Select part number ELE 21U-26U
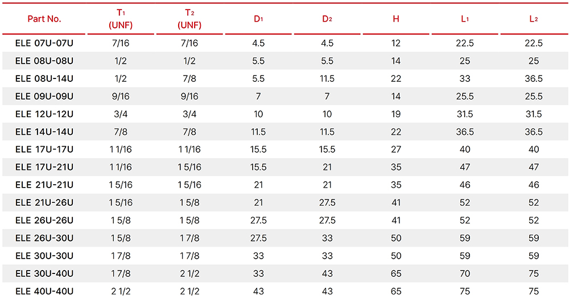This screenshot has width=569, height=299. click(x=44, y=202)
